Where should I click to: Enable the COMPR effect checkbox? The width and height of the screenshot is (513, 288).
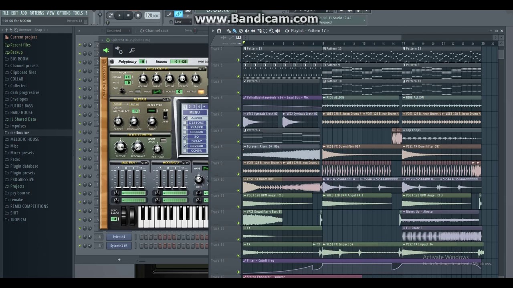click(x=185, y=151)
